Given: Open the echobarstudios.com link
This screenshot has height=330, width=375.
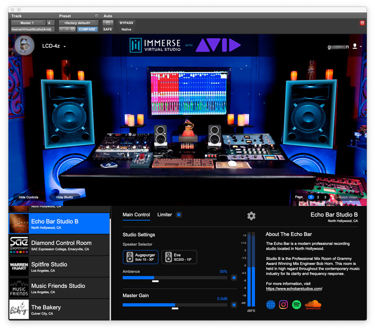Looking at the screenshot, I should click(294, 288).
